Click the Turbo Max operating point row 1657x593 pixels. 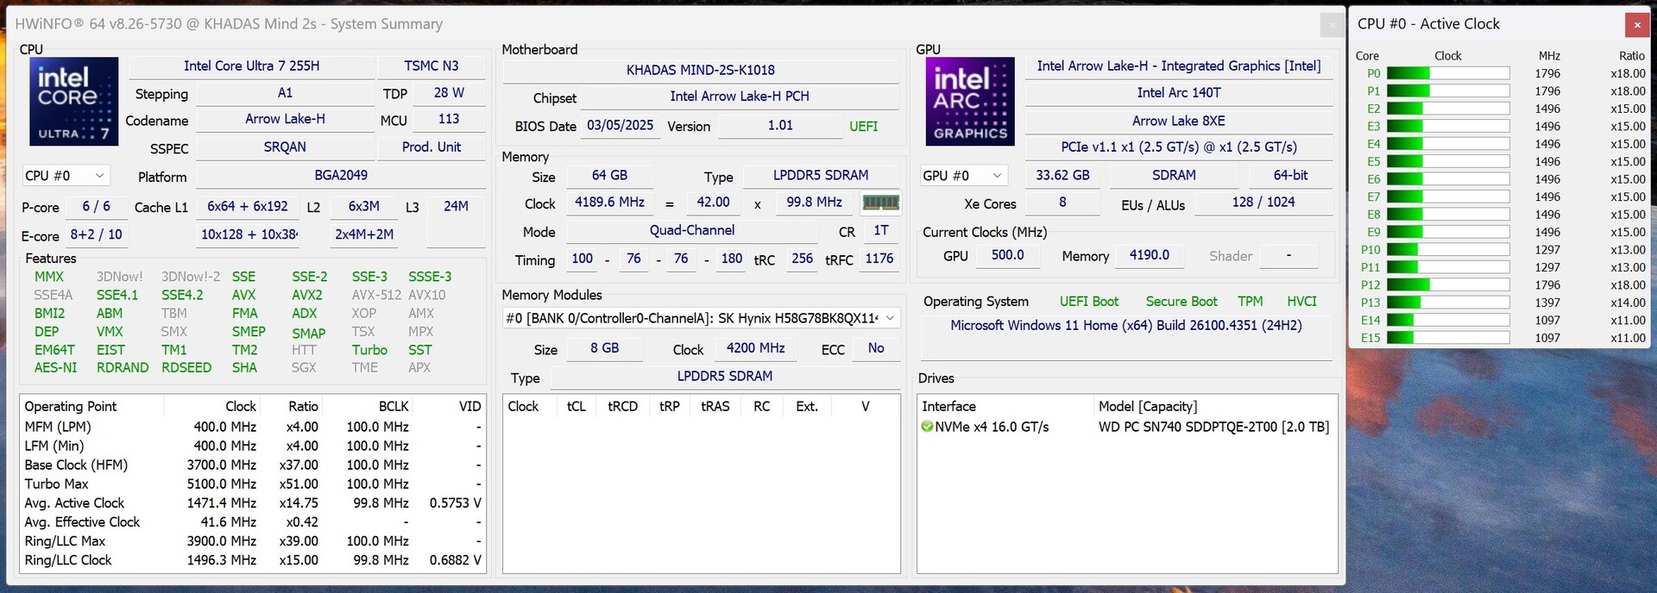pyautogui.click(x=252, y=484)
